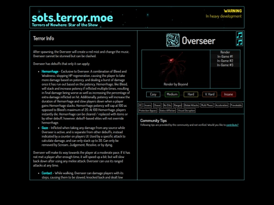Click the Gaze debuff term
Viewport: 274px width, 205px height.
point(45,128)
